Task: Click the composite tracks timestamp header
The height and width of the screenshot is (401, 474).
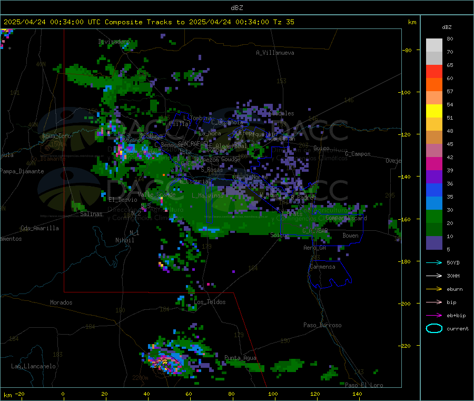Action: (149, 22)
